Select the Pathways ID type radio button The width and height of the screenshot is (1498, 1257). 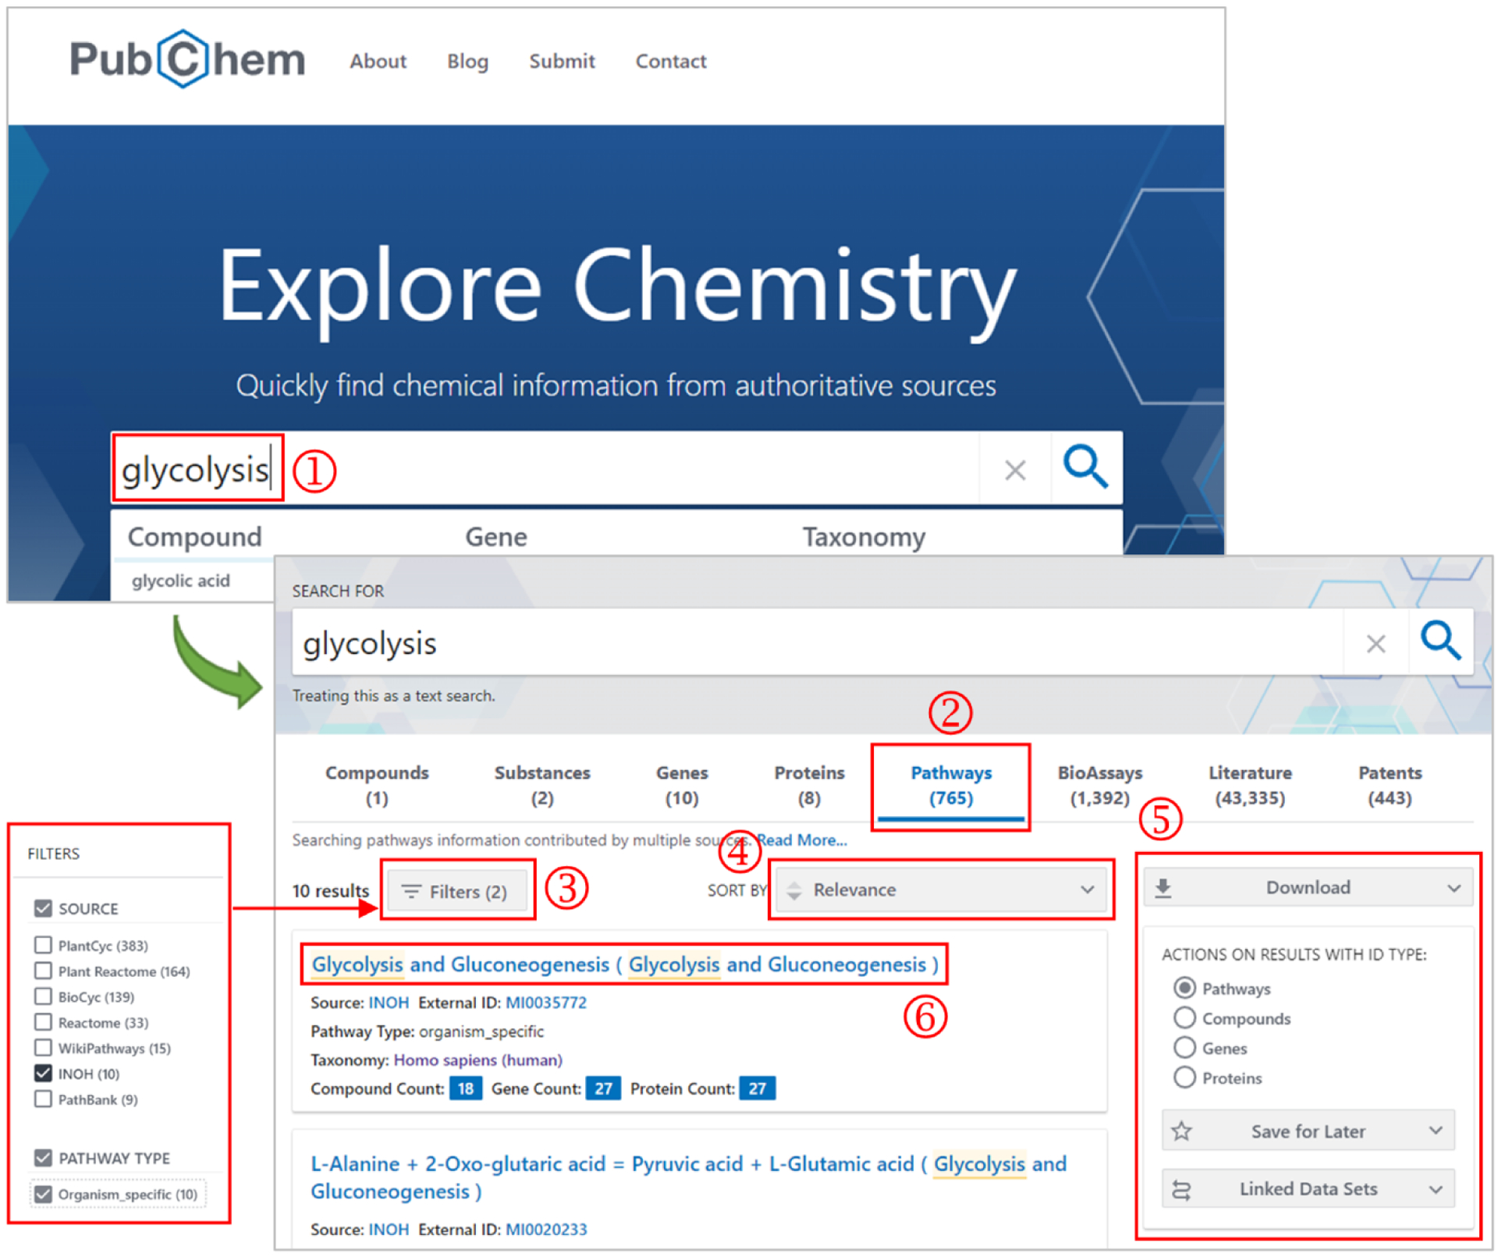coord(1184,988)
